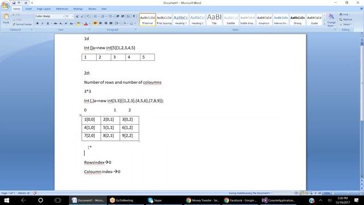Open the Windows Start menu
364x205 pixels.
tap(6, 200)
